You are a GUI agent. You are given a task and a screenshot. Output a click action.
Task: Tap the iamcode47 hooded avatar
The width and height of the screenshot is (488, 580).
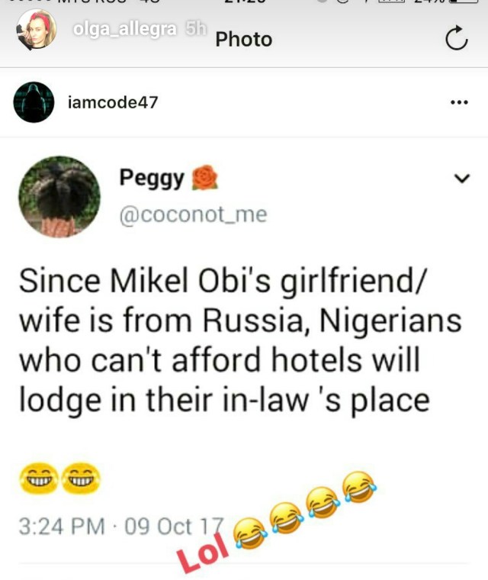click(34, 102)
